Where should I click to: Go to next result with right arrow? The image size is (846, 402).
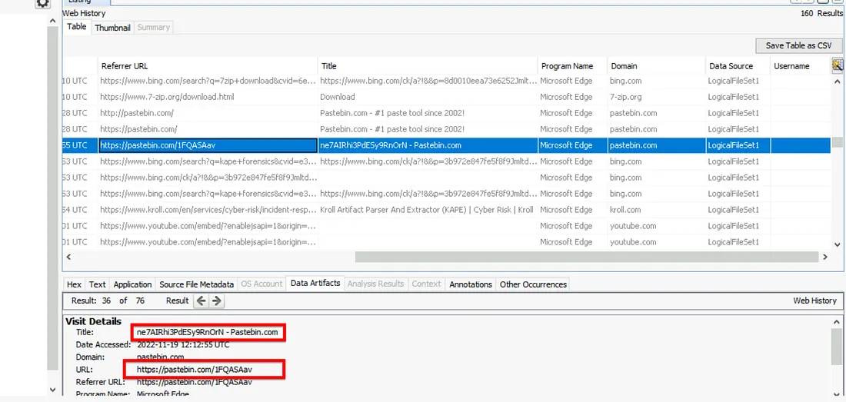pos(217,301)
